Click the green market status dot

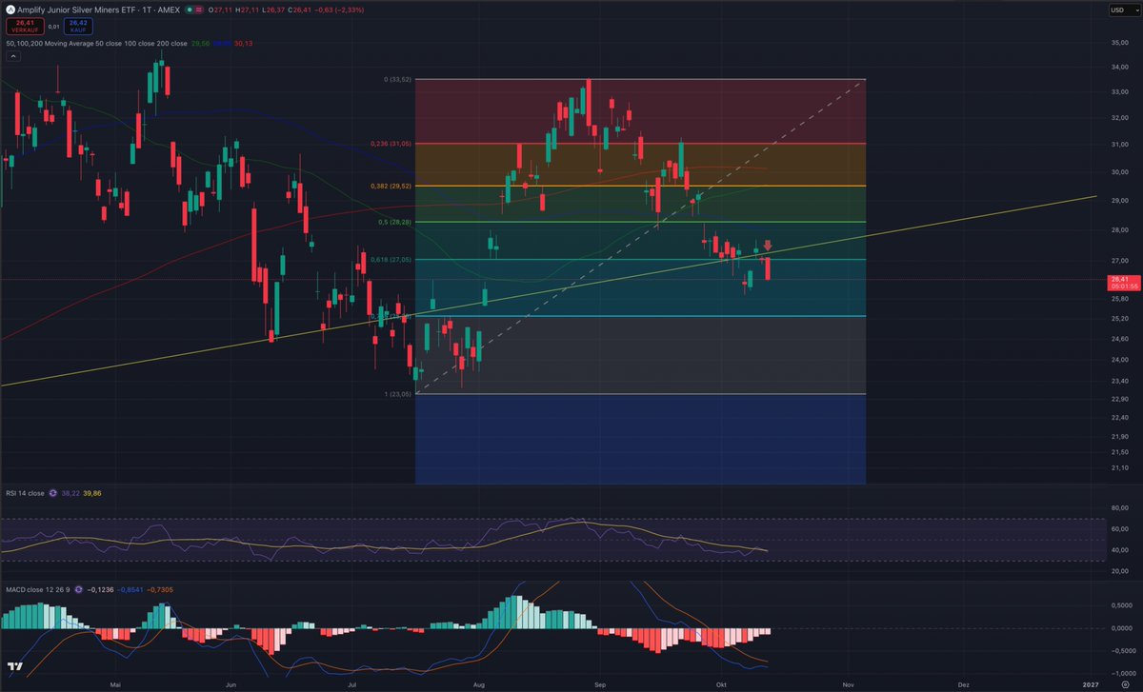coord(190,10)
